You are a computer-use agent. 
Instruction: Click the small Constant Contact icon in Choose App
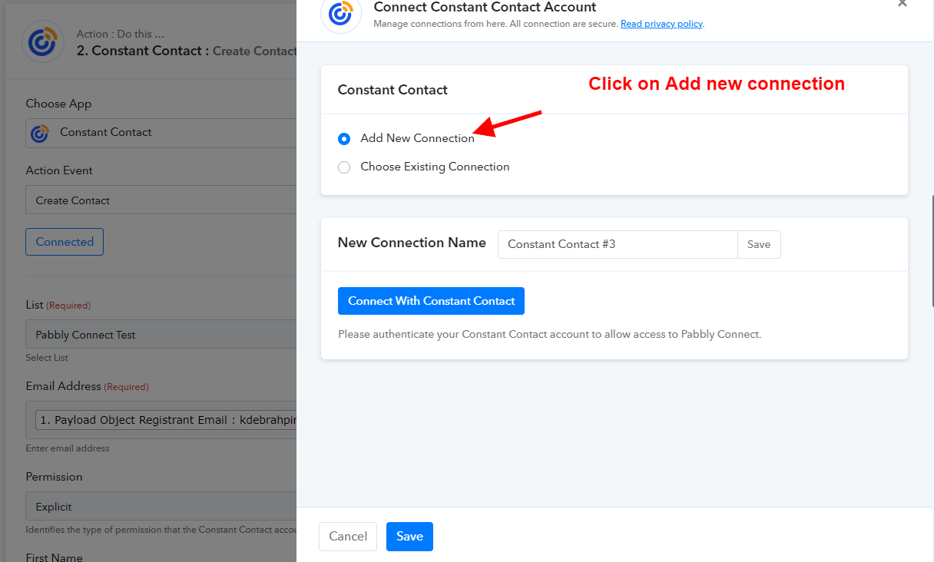(x=40, y=133)
